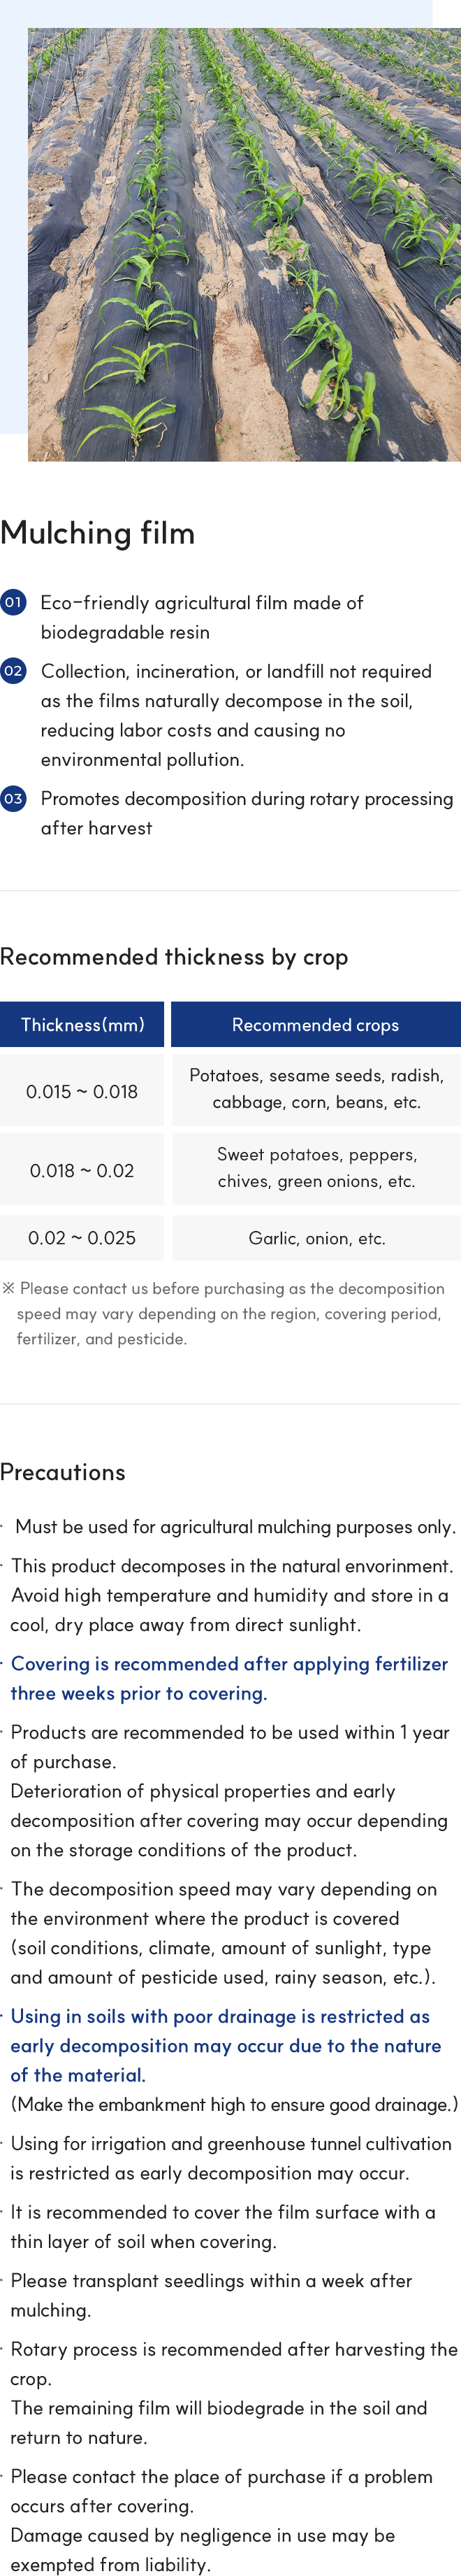Click the Recommended thickness by crop heading
Screen dimensions: 461x2576
click(175, 957)
